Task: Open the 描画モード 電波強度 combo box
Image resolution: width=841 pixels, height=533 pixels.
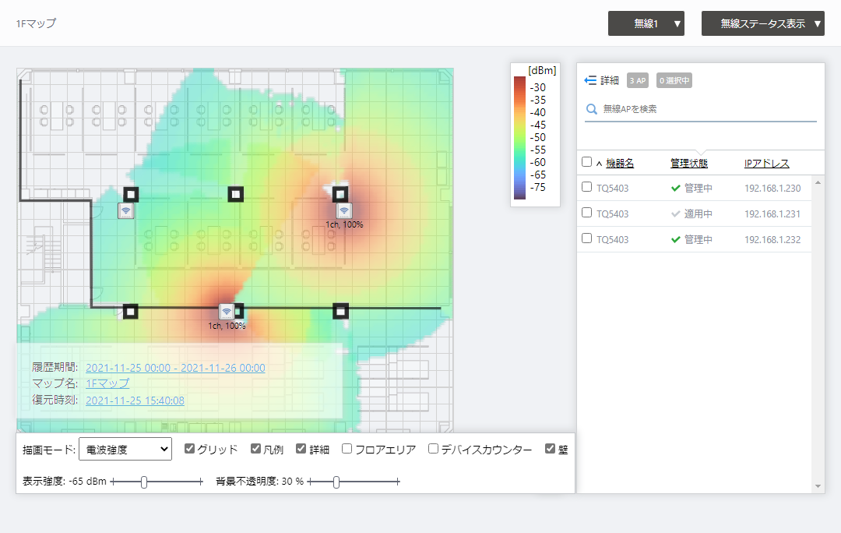Action: coord(125,449)
